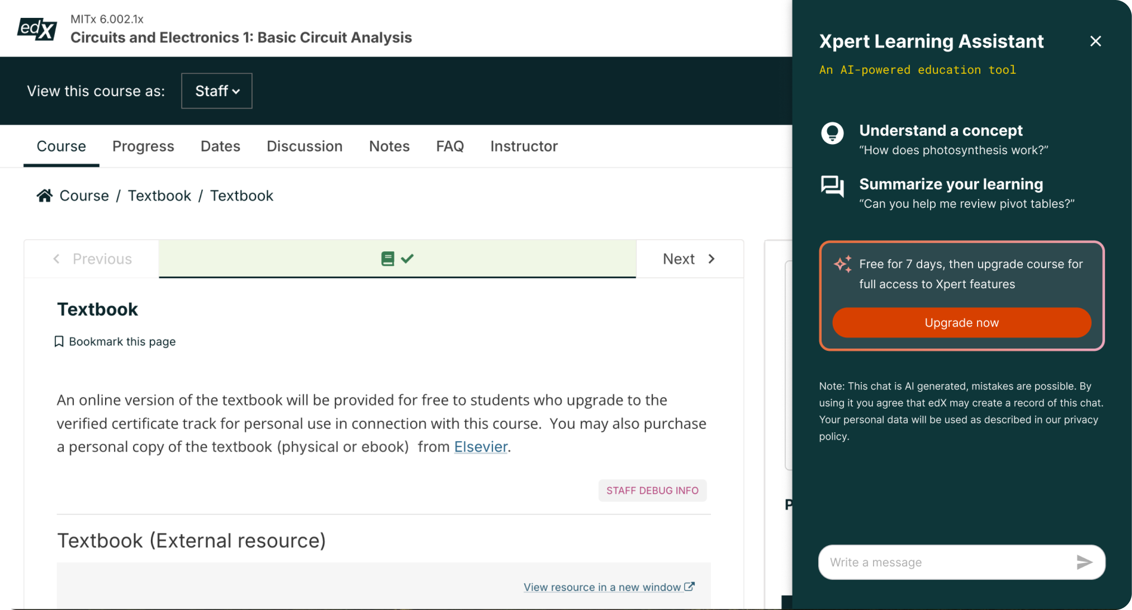Image resolution: width=1132 pixels, height=610 pixels.
Task: Click the STAFF DEBUG INFO button
Action: point(652,490)
